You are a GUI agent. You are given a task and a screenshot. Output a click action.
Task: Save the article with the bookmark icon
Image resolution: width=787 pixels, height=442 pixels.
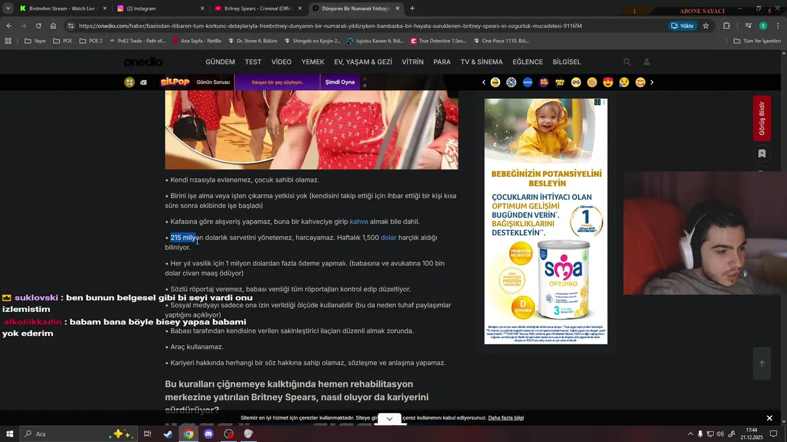coord(762,153)
